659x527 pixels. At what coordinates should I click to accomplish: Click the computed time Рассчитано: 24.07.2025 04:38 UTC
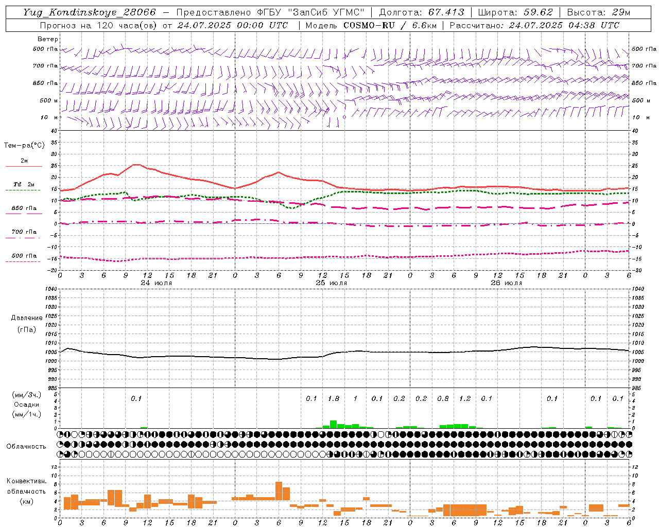[534, 25]
